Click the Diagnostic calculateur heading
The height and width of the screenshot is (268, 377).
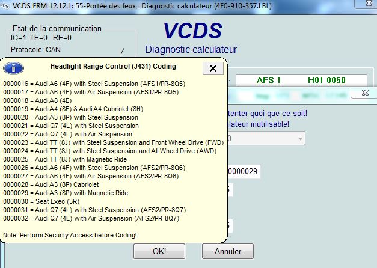(x=191, y=50)
